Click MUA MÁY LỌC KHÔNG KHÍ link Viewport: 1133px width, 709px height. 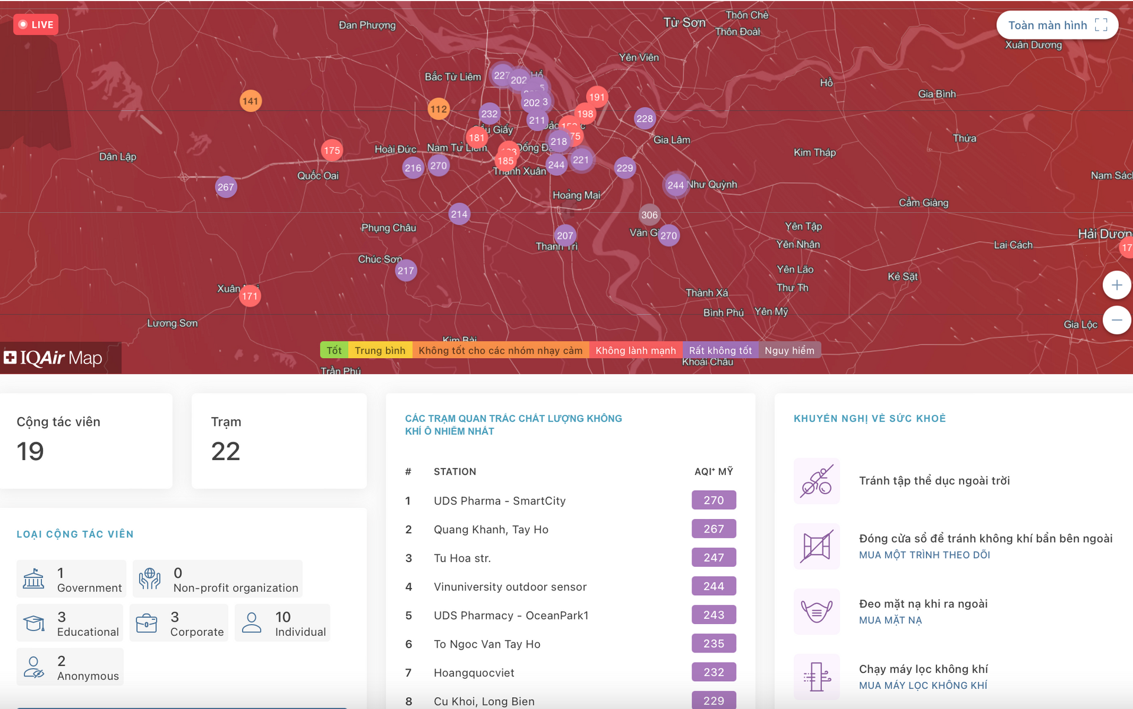tap(923, 685)
